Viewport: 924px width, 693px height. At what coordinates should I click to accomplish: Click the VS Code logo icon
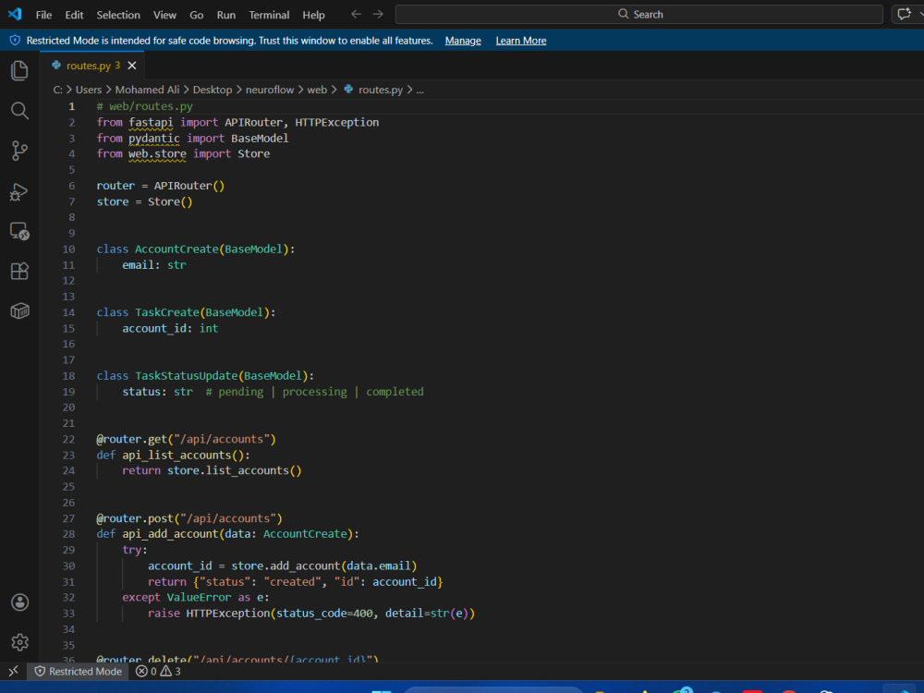(14, 14)
